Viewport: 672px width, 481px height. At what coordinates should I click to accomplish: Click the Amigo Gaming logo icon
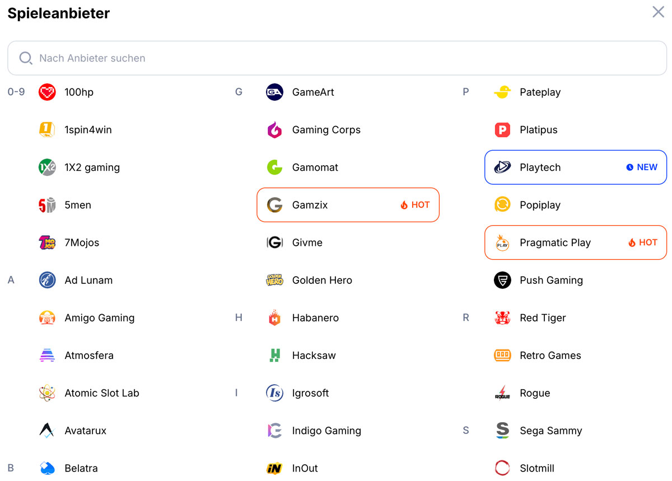point(47,317)
